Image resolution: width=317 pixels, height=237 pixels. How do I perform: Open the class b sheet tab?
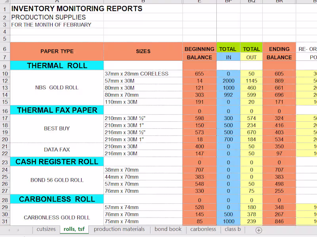pos(232,229)
